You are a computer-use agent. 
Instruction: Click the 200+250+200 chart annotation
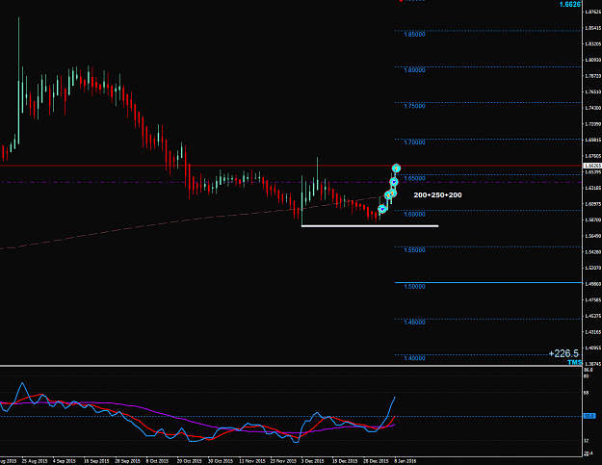(x=437, y=194)
